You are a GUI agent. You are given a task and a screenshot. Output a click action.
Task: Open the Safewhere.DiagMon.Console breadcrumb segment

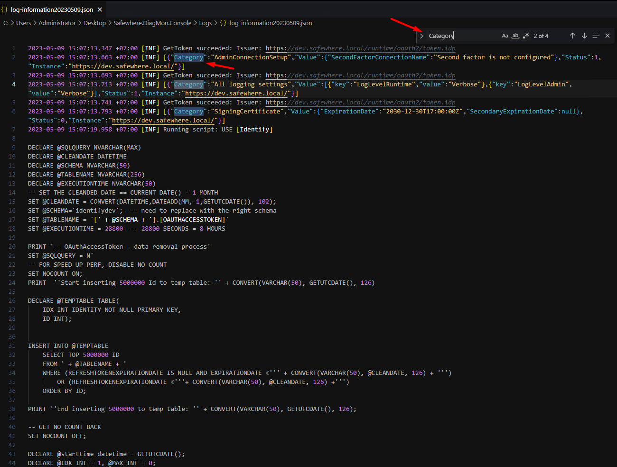[x=152, y=23]
